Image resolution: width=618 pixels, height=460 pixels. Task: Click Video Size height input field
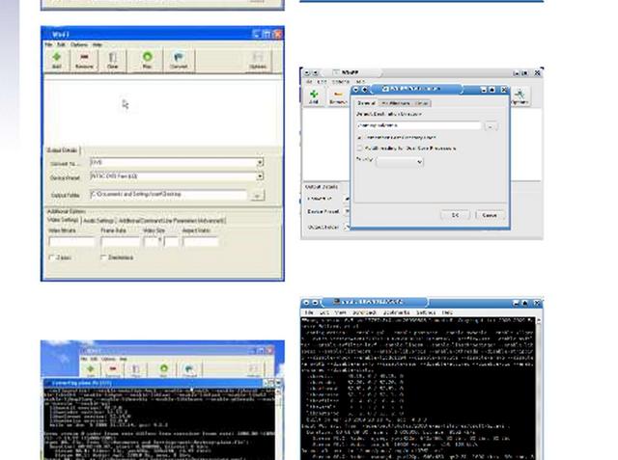171,242
